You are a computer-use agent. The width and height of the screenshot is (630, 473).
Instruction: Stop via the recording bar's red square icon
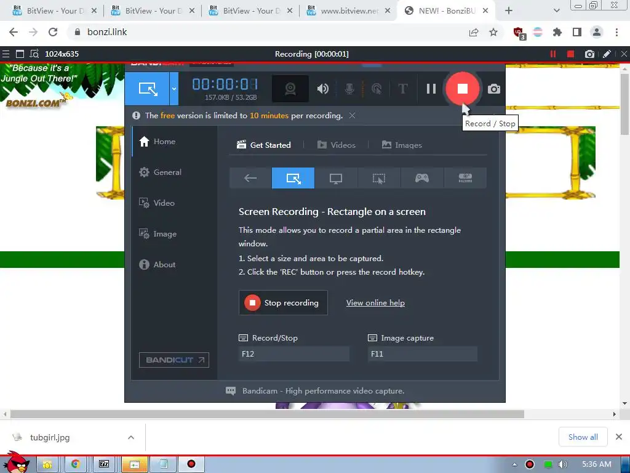coord(570,54)
